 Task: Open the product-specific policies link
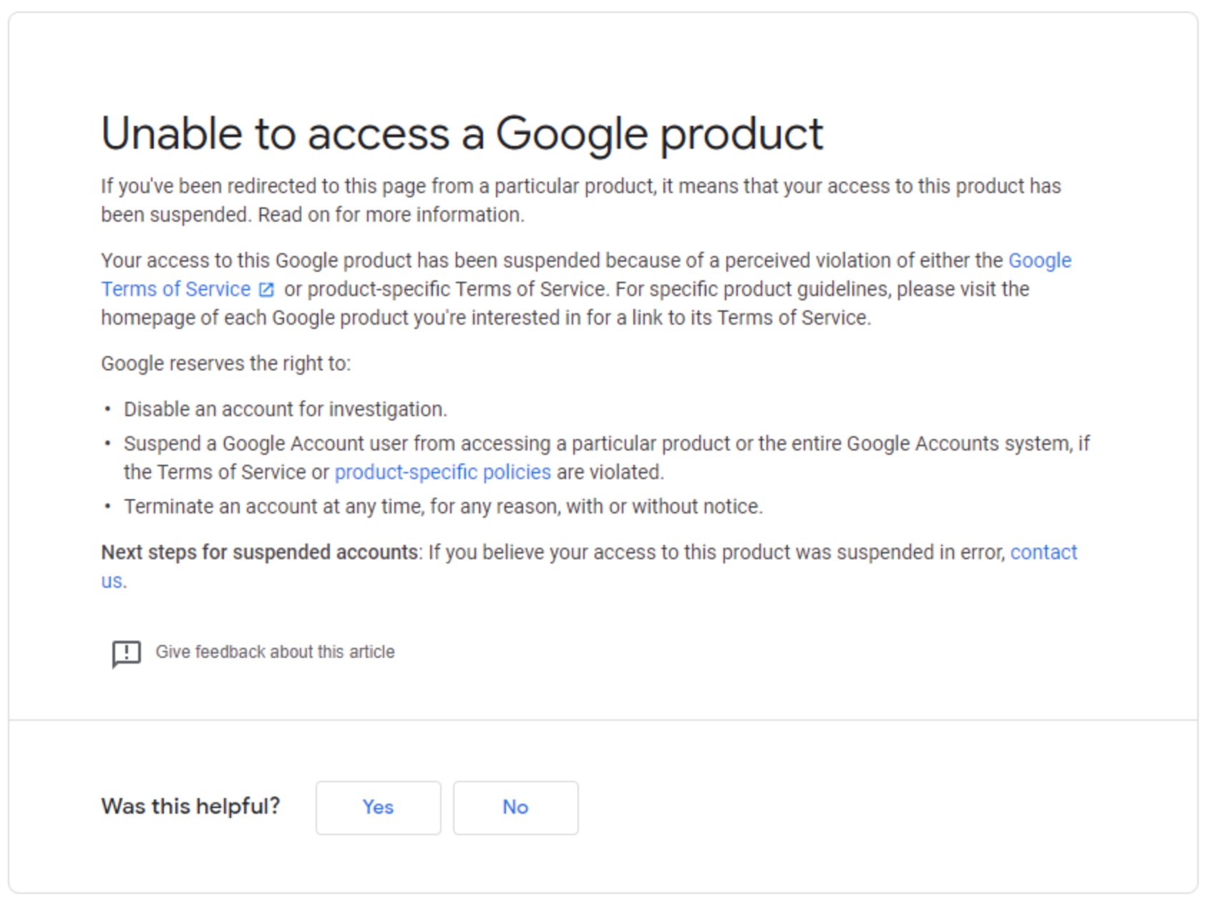[x=443, y=472]
